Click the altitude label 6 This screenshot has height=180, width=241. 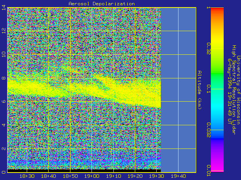coord(4,102)
